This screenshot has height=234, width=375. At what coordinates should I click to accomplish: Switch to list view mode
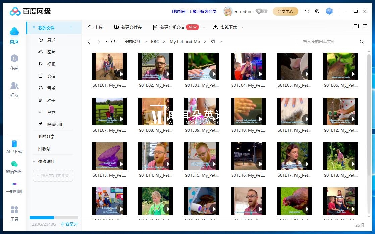click(365, 26)
